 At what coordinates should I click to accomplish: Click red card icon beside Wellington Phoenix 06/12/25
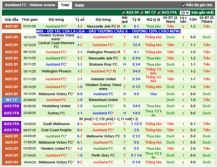119,52
